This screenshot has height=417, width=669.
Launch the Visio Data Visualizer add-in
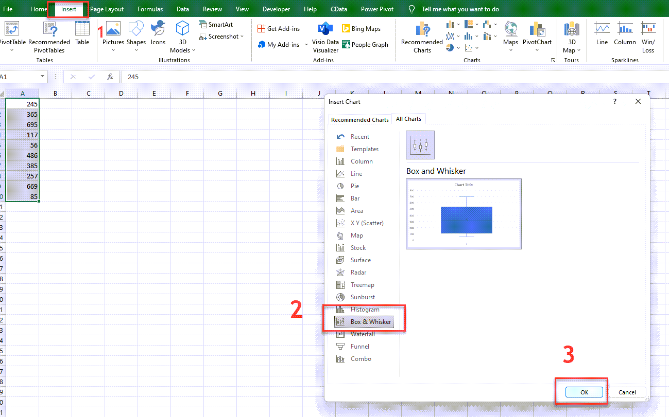(x=324, y=36)
